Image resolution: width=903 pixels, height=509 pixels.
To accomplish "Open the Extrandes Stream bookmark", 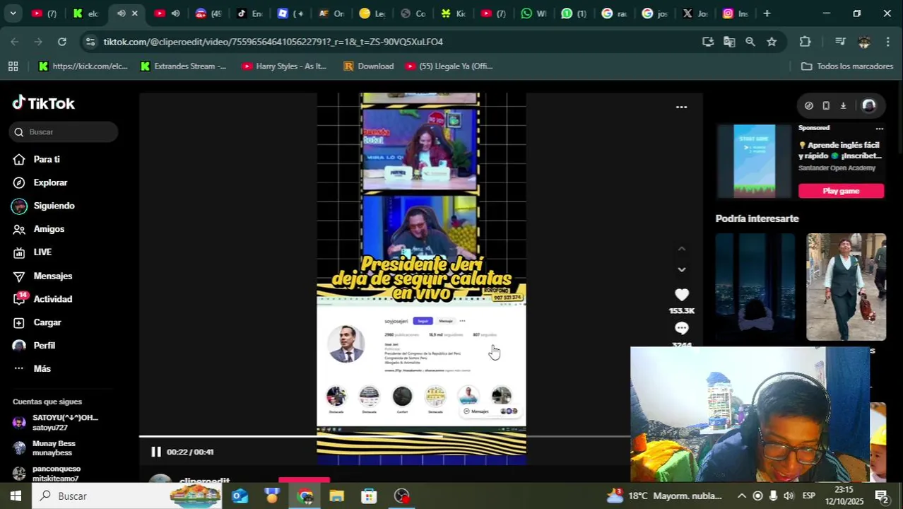I will tap(184, 66).
